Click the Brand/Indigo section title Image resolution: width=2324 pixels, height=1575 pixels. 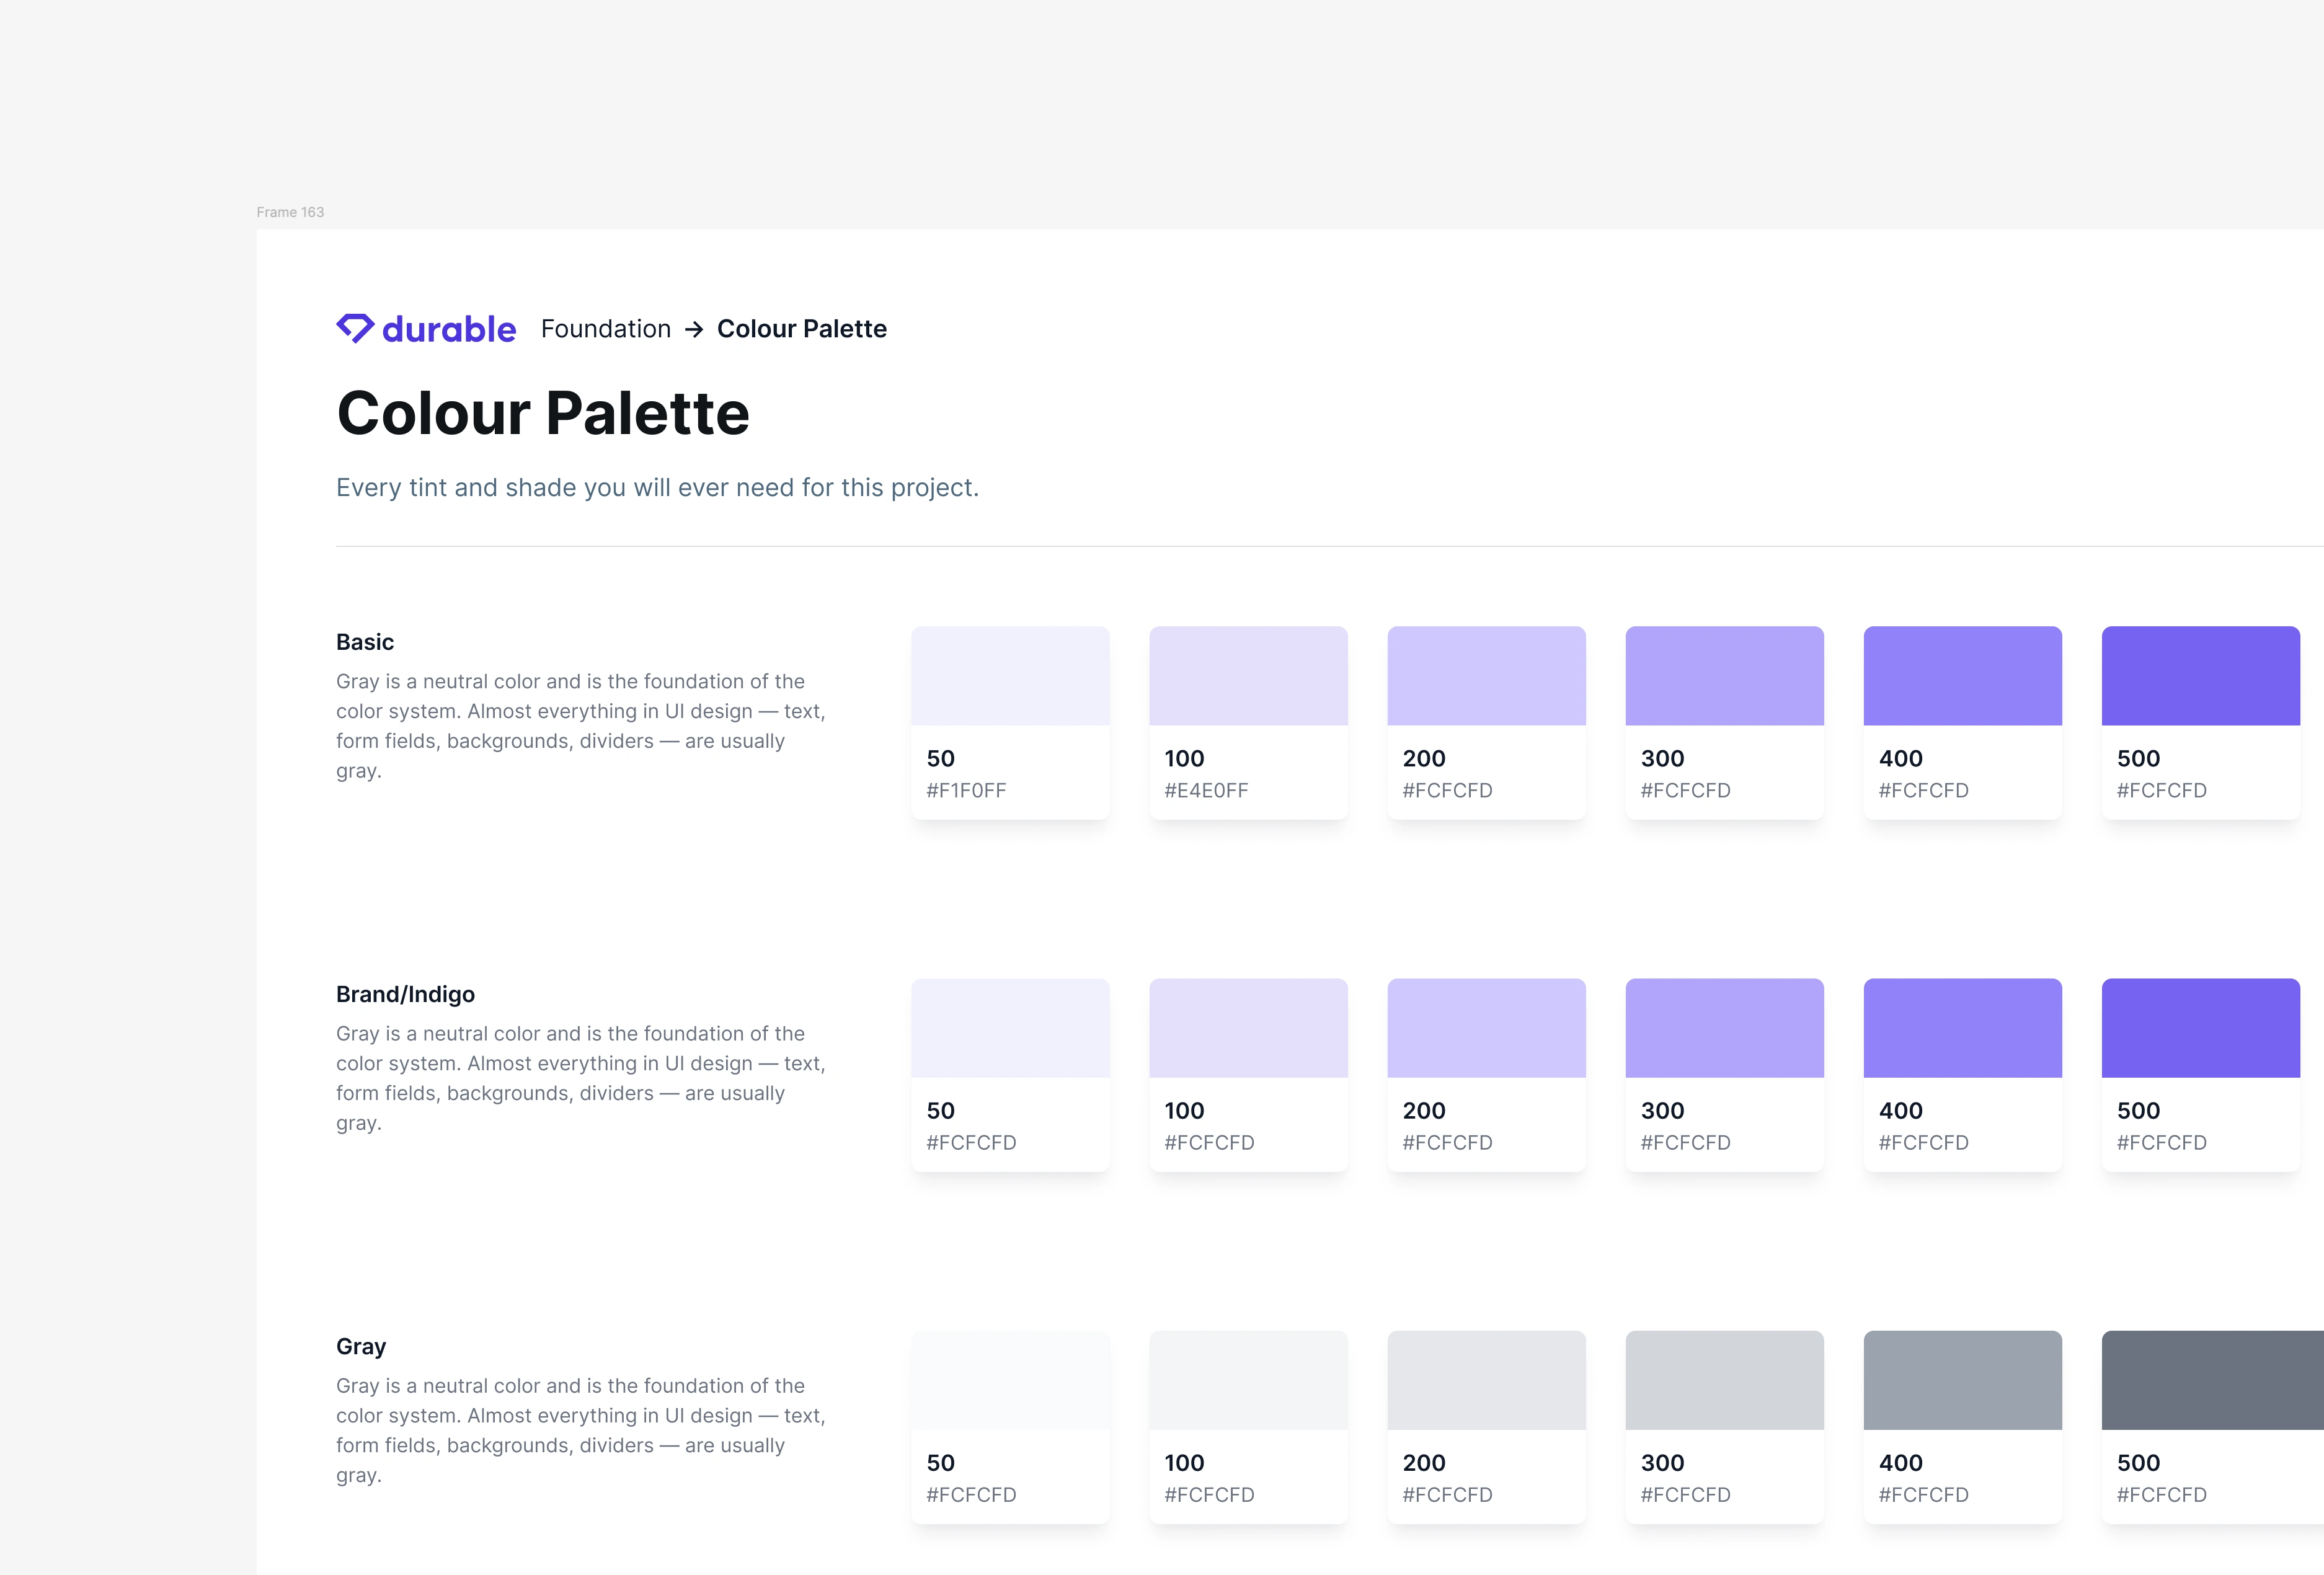[x=406, y=994]
